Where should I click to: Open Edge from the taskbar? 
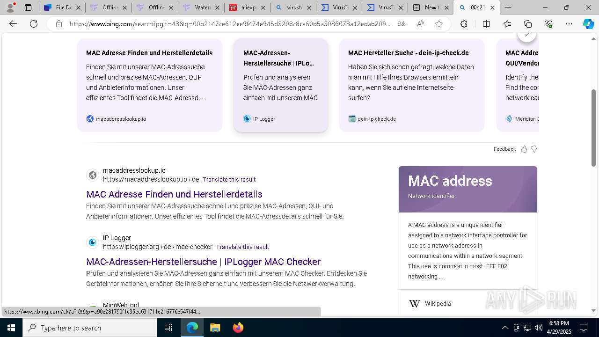click(192, 328)
